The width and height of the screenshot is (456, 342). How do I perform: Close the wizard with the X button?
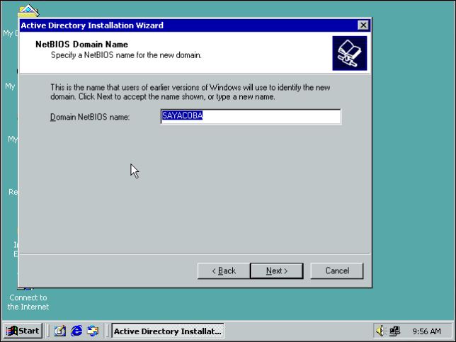363,25
